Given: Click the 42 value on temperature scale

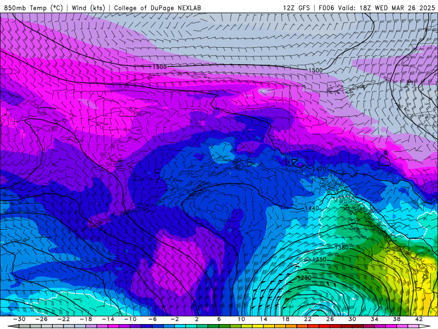Looking at the screenshot, I should click(419, 319).
